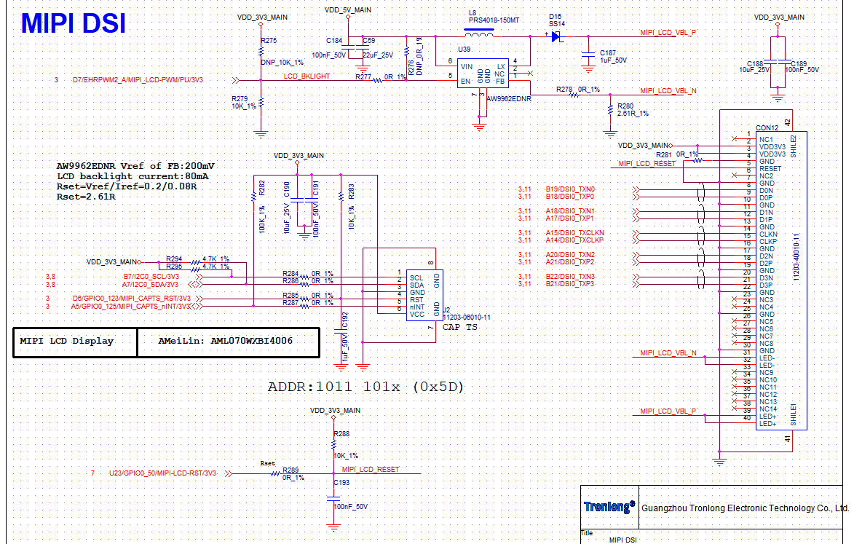Click the LCD backlight current:80mA note
This screenshot has width=854, height=544.
tap(133, 176)
